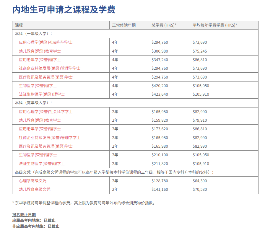Click the yearly fee $75,245
Screen dimensions: 265x233
pos(200,51)
